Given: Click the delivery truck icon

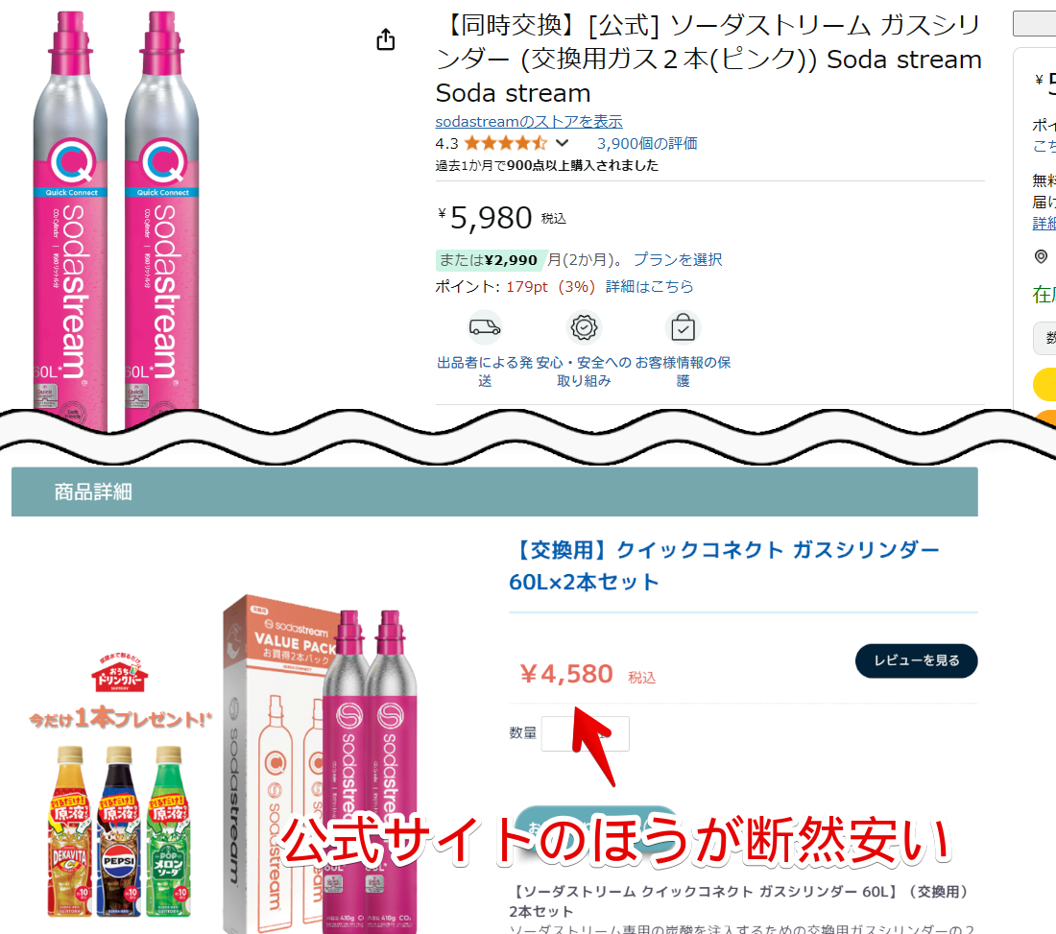Looking at the screenshot, I should [485, 327].
